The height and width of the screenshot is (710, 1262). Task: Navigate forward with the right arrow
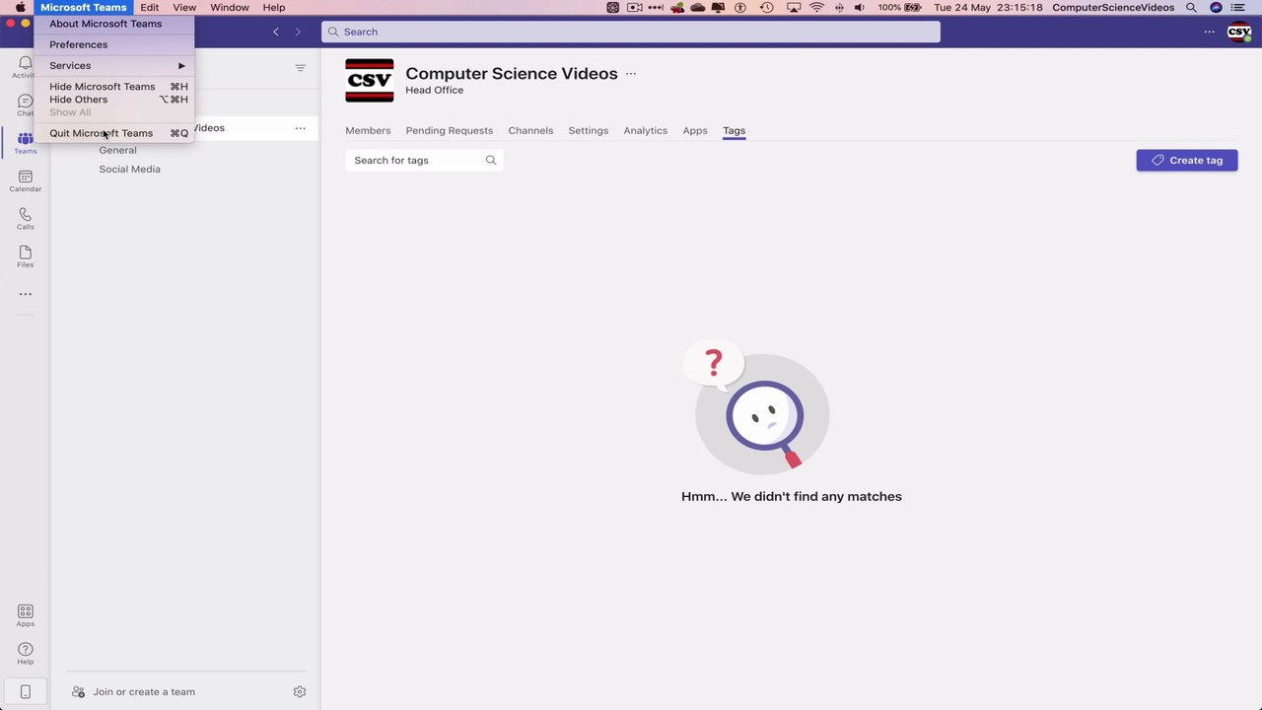point(298,32)
